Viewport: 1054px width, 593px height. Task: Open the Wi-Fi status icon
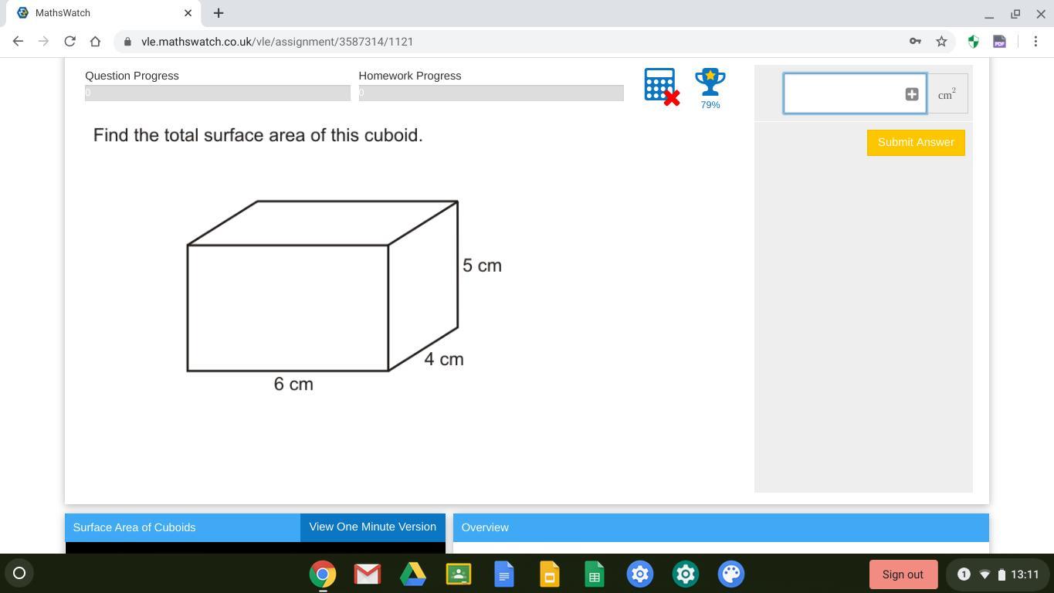(x=985, y=574)
